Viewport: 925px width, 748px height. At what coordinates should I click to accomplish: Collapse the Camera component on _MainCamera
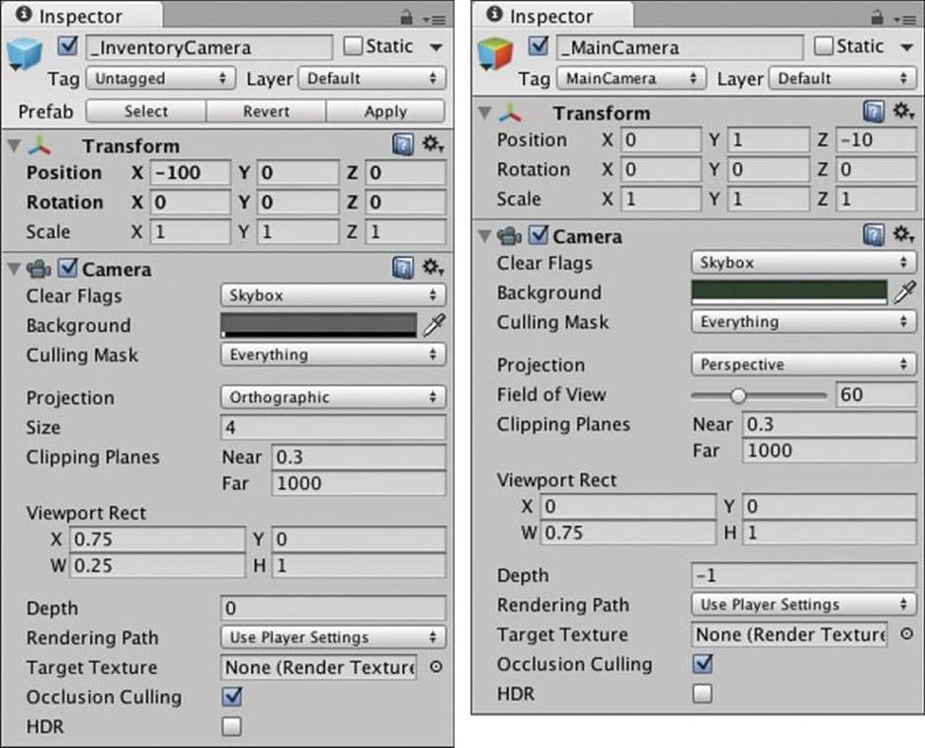point(484,236)
